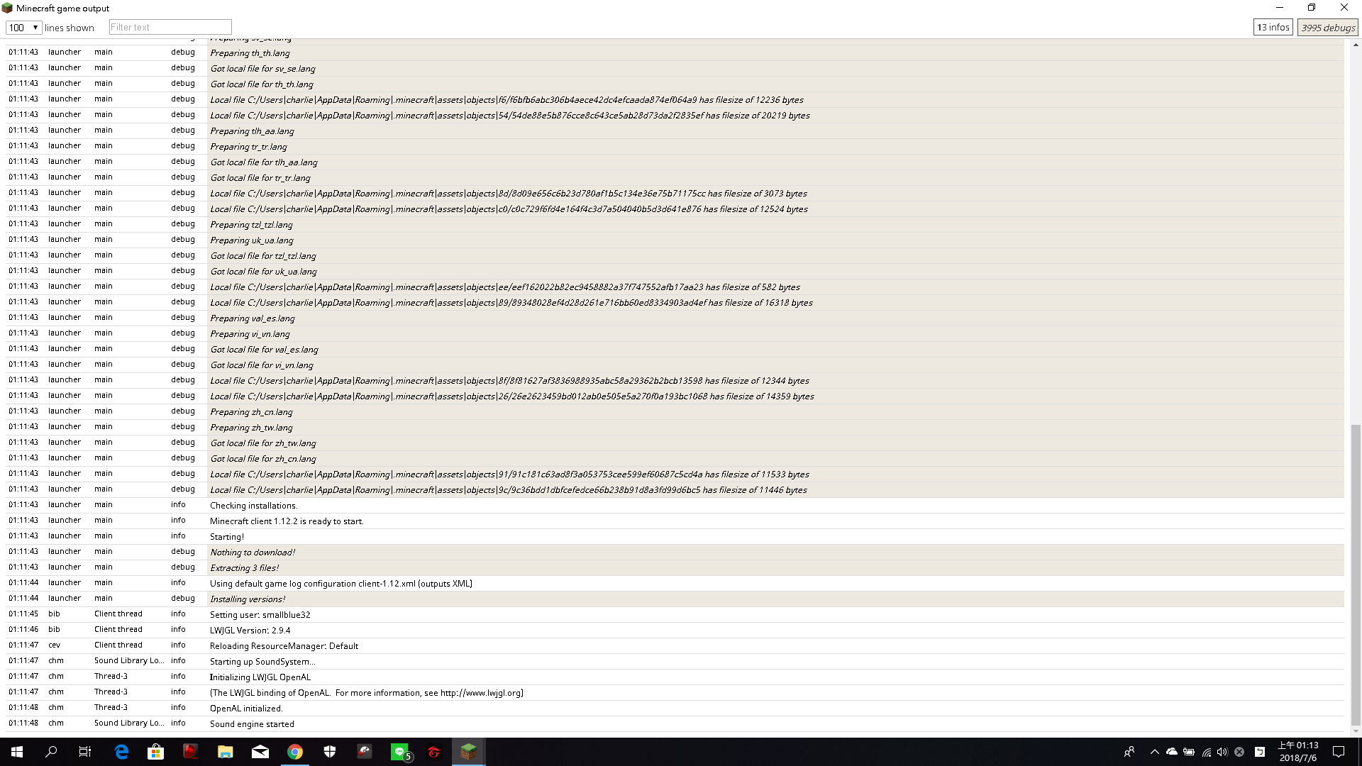Open the Mail app icon
The height and width of the screenshot is (766, 1362).
tap(260, 752)
